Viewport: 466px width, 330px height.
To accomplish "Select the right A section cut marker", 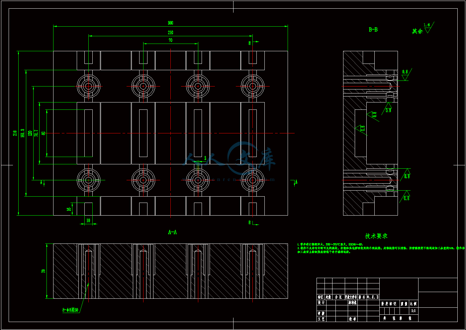I will click(x=296, y=182).
